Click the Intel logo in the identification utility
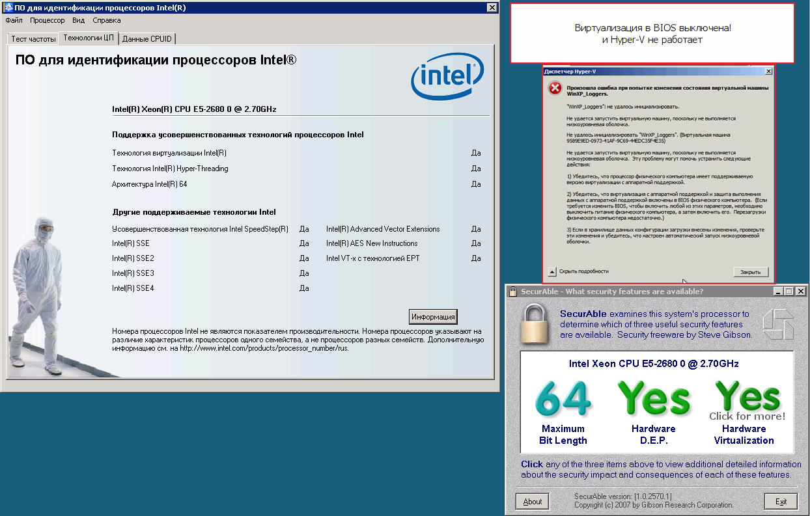 pos(447,76)
